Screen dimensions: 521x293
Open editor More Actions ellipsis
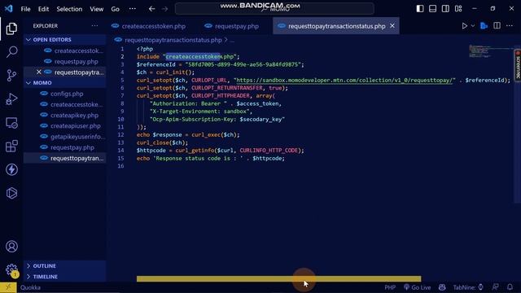(510, 25)
